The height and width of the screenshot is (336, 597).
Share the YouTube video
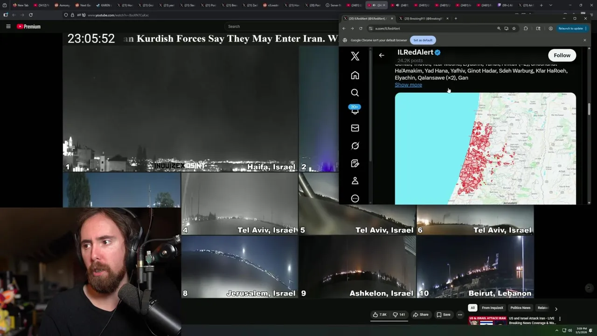421,315
